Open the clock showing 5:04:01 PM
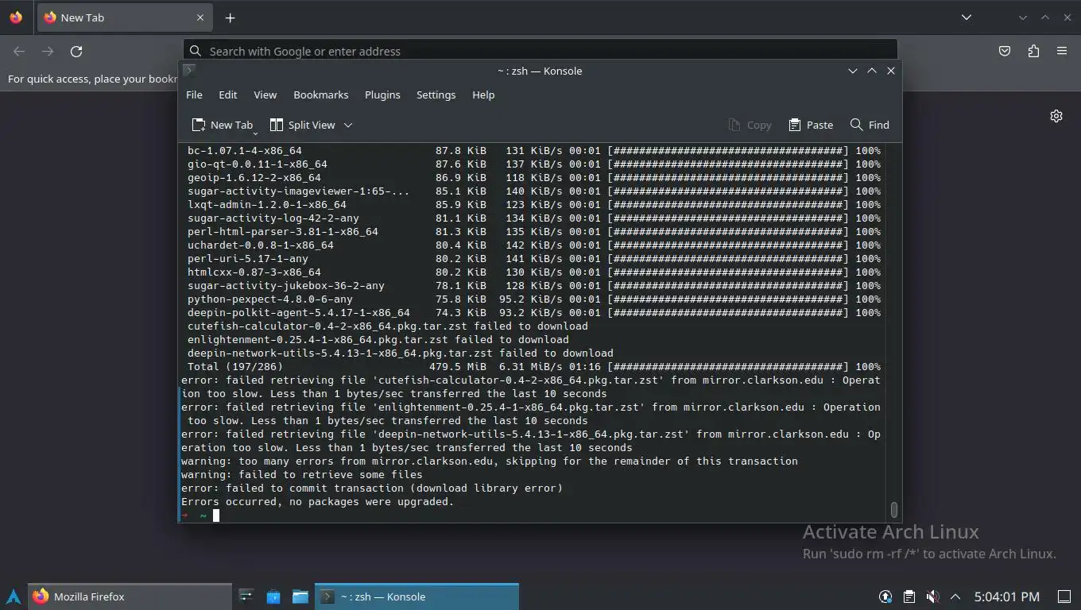 click(1006, 596)
